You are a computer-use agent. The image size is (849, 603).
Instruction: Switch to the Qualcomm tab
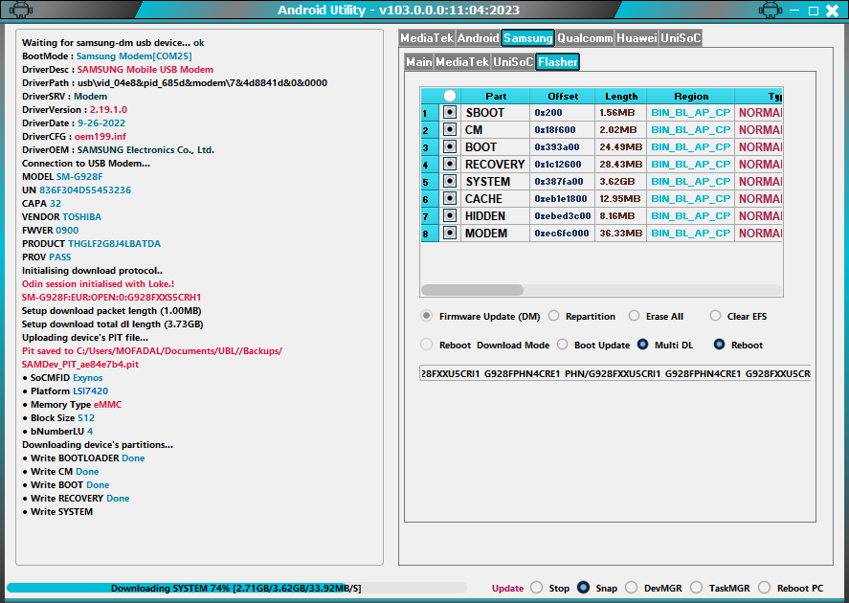pos(586,38)
